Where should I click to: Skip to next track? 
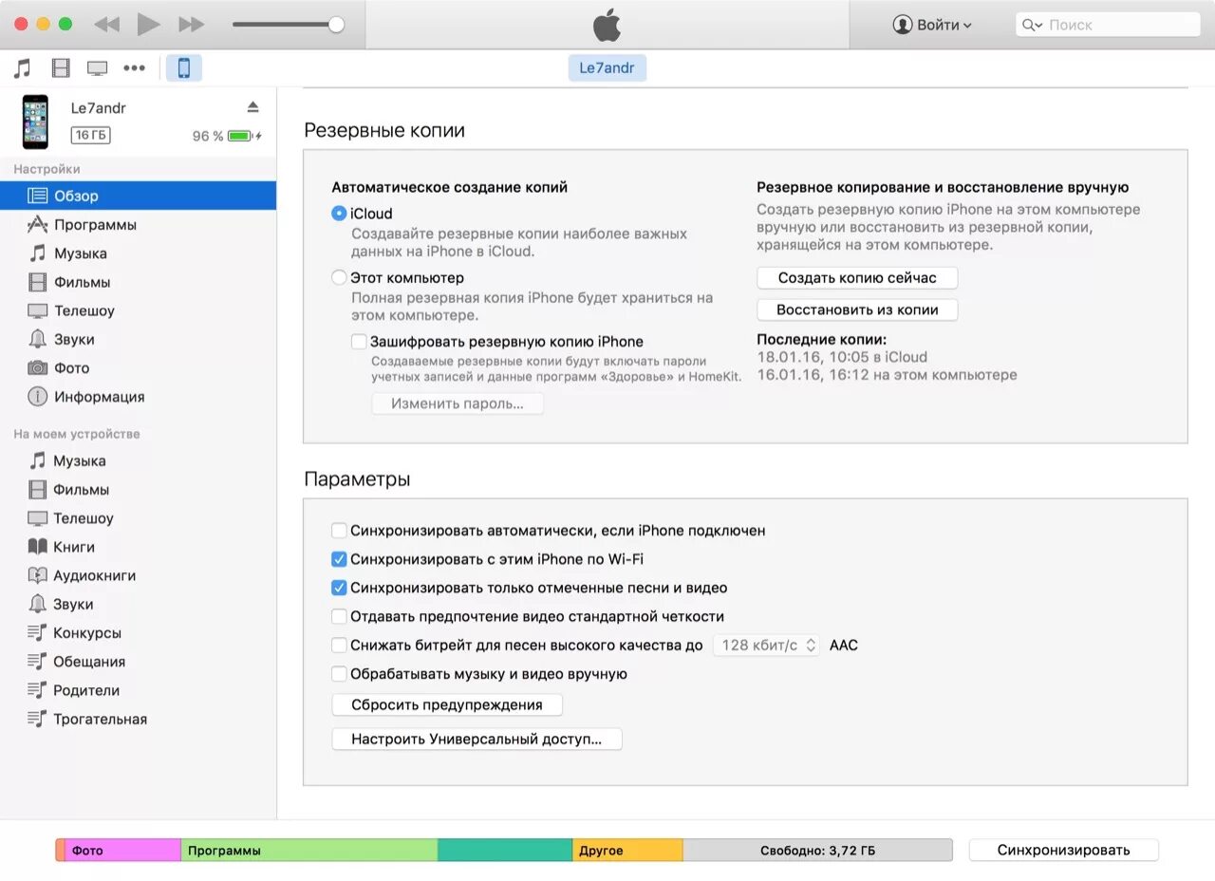tap(192, 25)
